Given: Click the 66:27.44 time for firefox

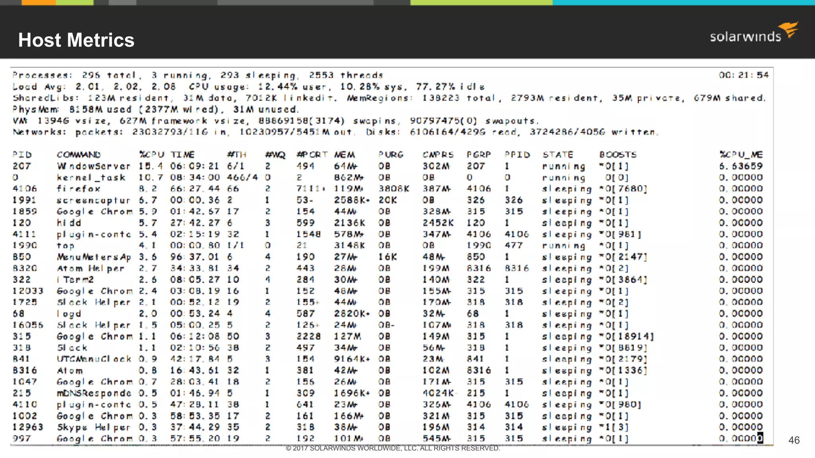Looking at the screenshot, I should click(195, 189).
